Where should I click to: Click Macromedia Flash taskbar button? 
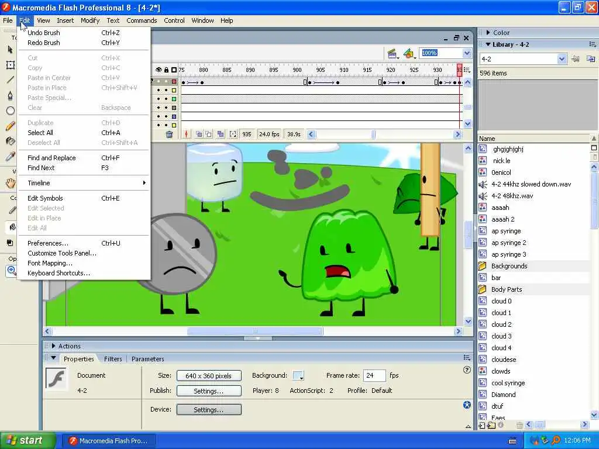point(109,441)
